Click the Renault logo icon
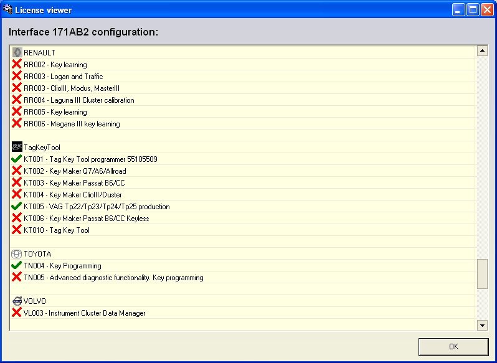497x363 pixels. 17,52
